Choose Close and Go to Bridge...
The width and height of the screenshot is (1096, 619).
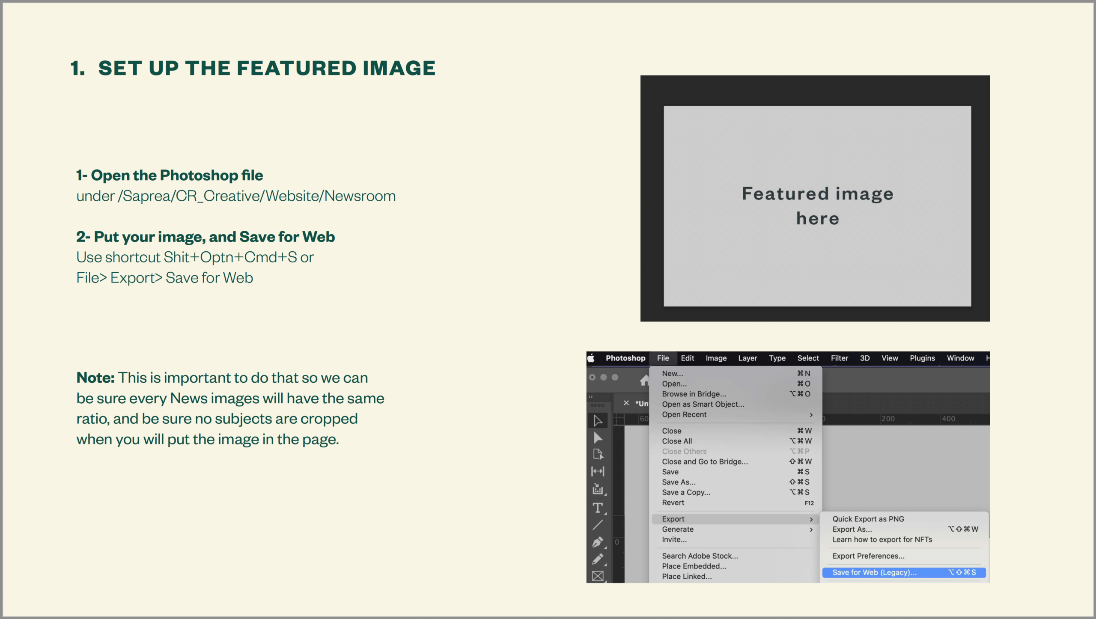(736, 461)
